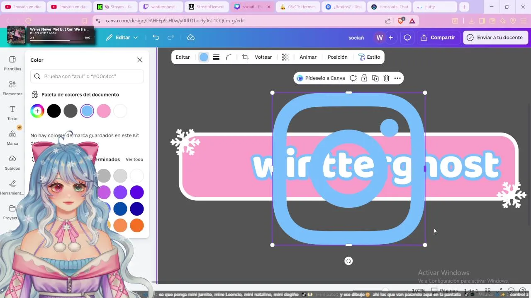Open the Herramientas sidebar panel

point(12,187)
